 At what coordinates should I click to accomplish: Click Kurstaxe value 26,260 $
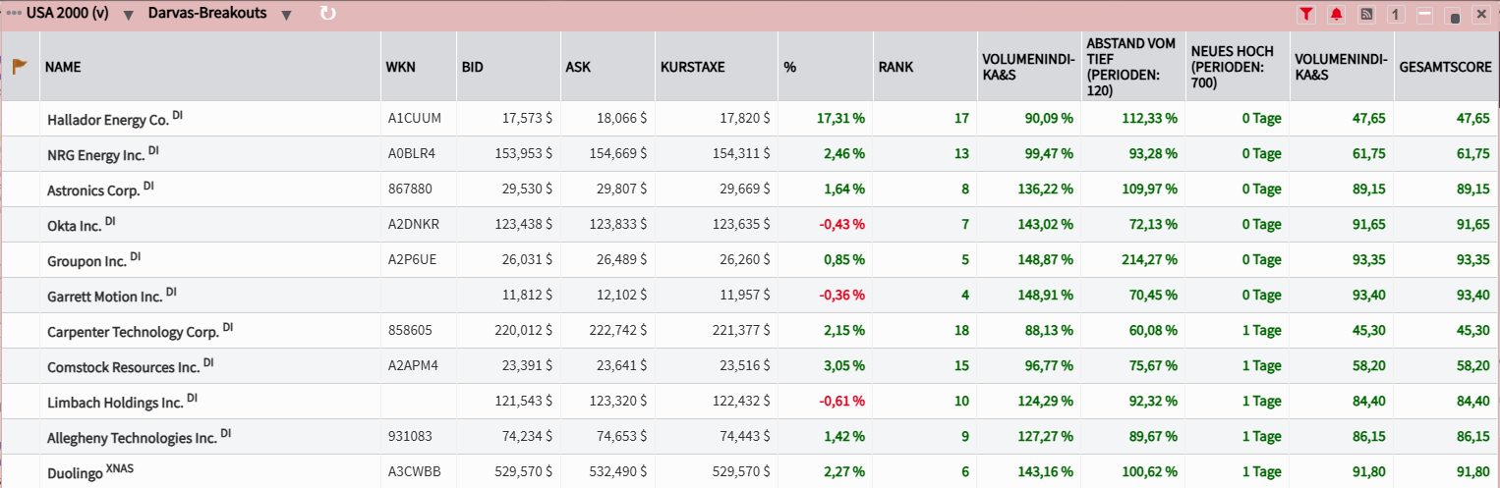[745, 260]
